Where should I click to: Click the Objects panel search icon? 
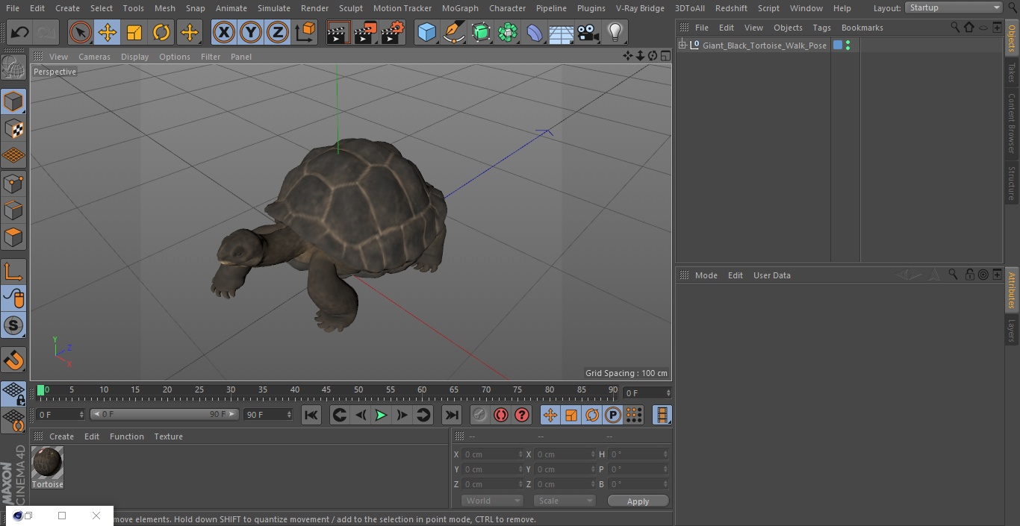(955, 27)
